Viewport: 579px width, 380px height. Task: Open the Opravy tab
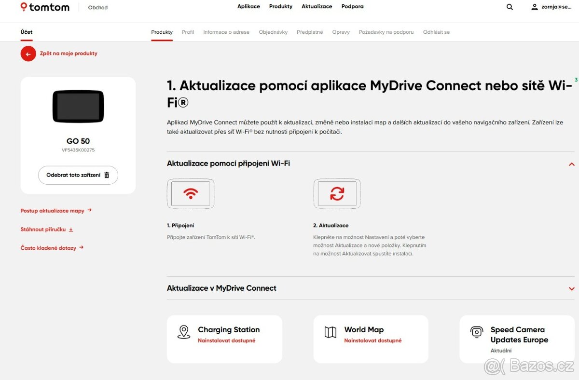pyautogui.click(x=341, y=32)
